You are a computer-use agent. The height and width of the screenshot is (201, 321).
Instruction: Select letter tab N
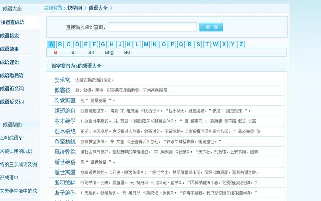(x=155, y=44)
